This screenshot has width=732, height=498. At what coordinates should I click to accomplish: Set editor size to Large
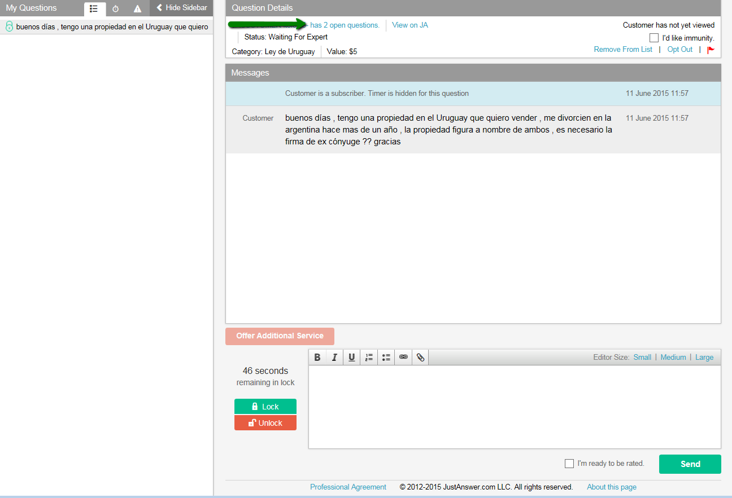click(704, 357)
